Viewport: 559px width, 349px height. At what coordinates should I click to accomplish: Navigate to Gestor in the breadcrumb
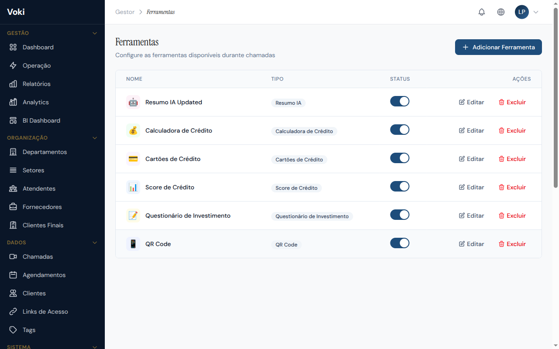[124, 12]
